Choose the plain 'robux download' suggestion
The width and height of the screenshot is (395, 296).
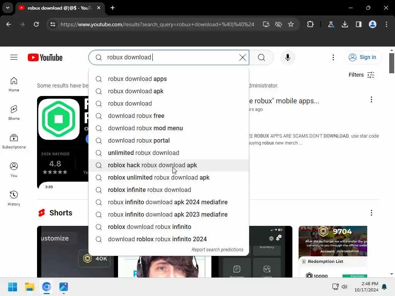(x=169, y=103)
